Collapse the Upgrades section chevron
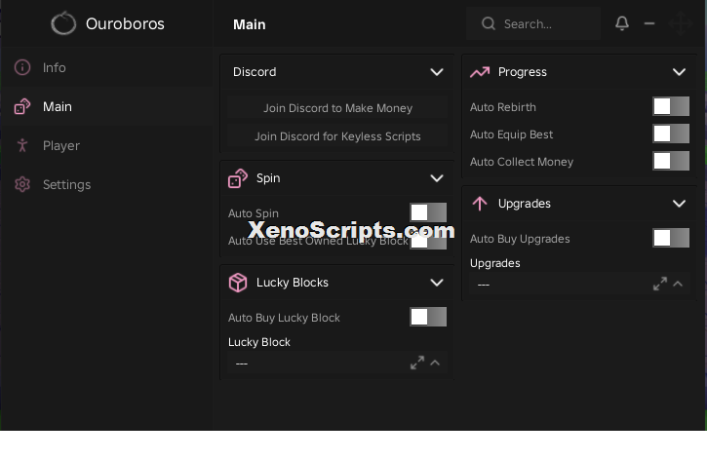Screen dimensions: 707x460 [679, 204]
